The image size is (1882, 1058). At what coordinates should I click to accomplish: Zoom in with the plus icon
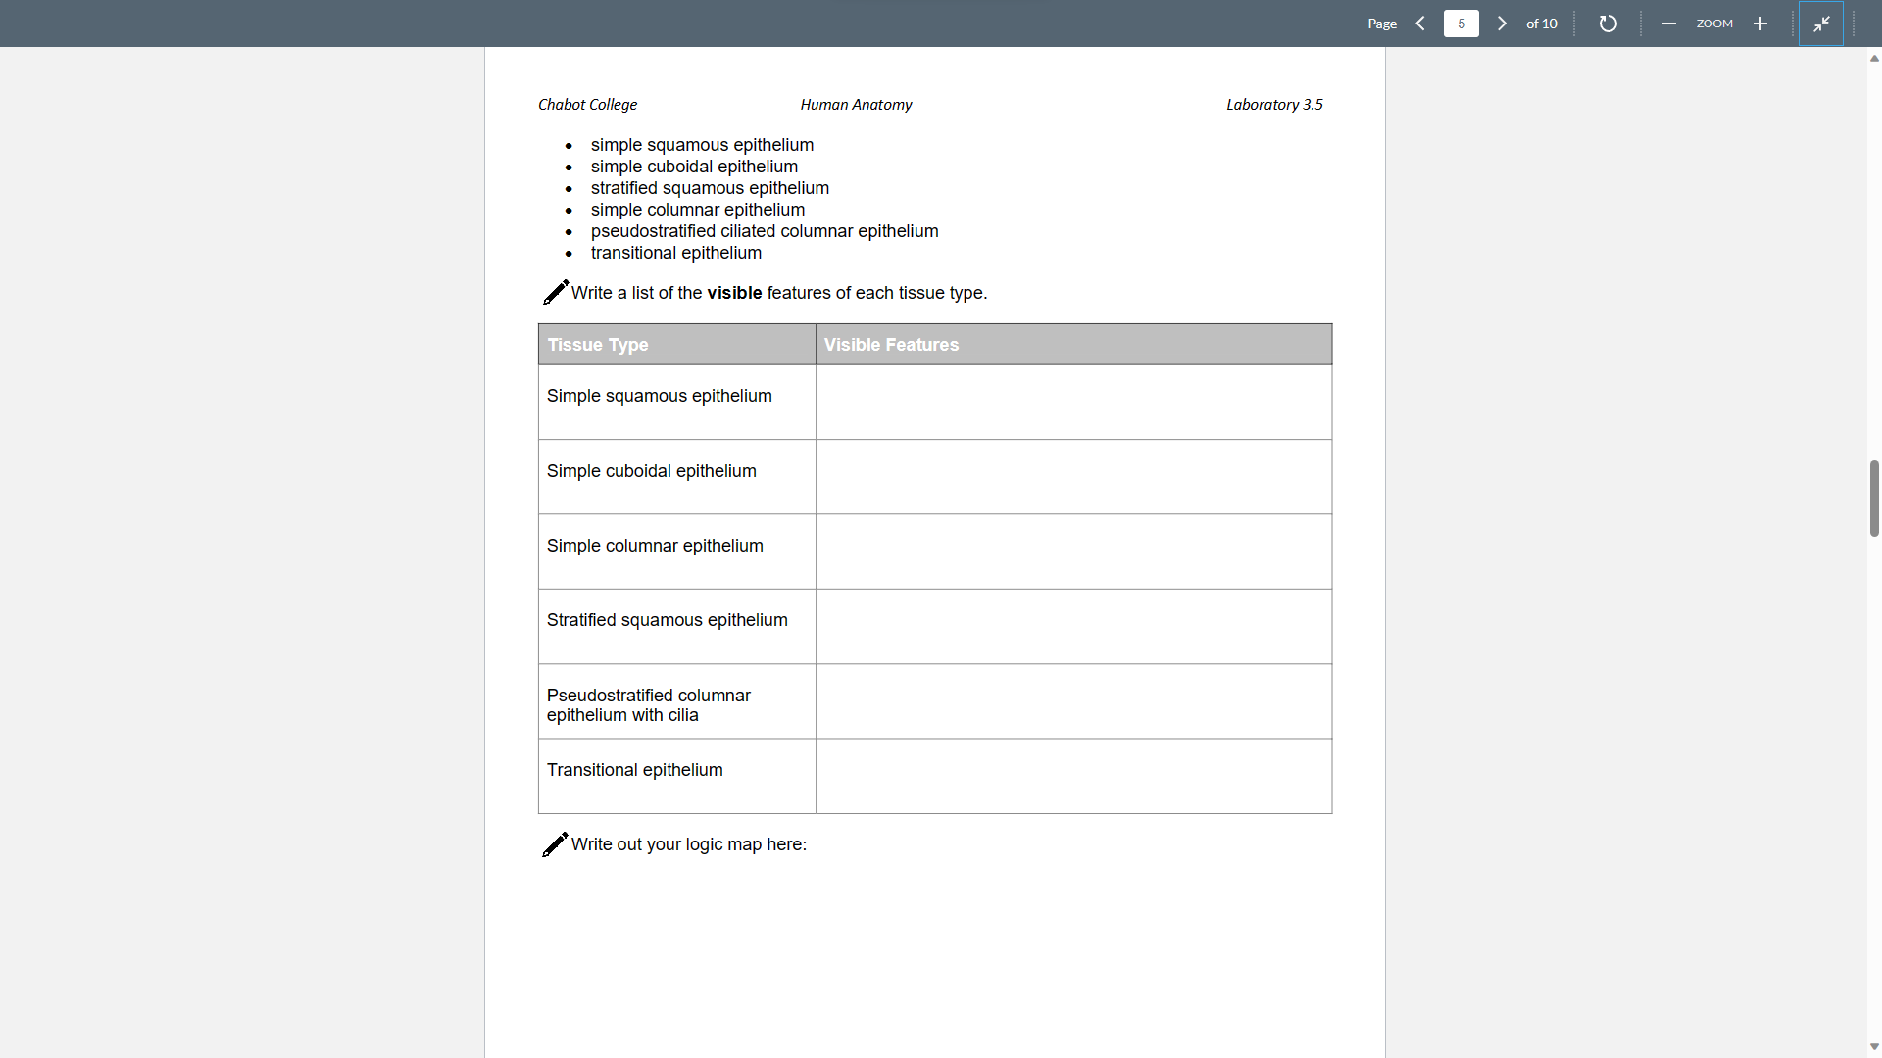1760,24
